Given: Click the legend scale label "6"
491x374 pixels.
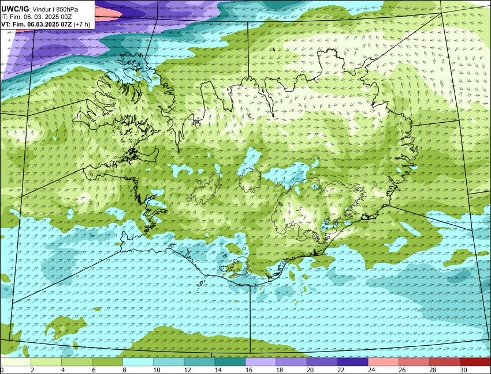Looking at the screenshot, I should [94, 370].
